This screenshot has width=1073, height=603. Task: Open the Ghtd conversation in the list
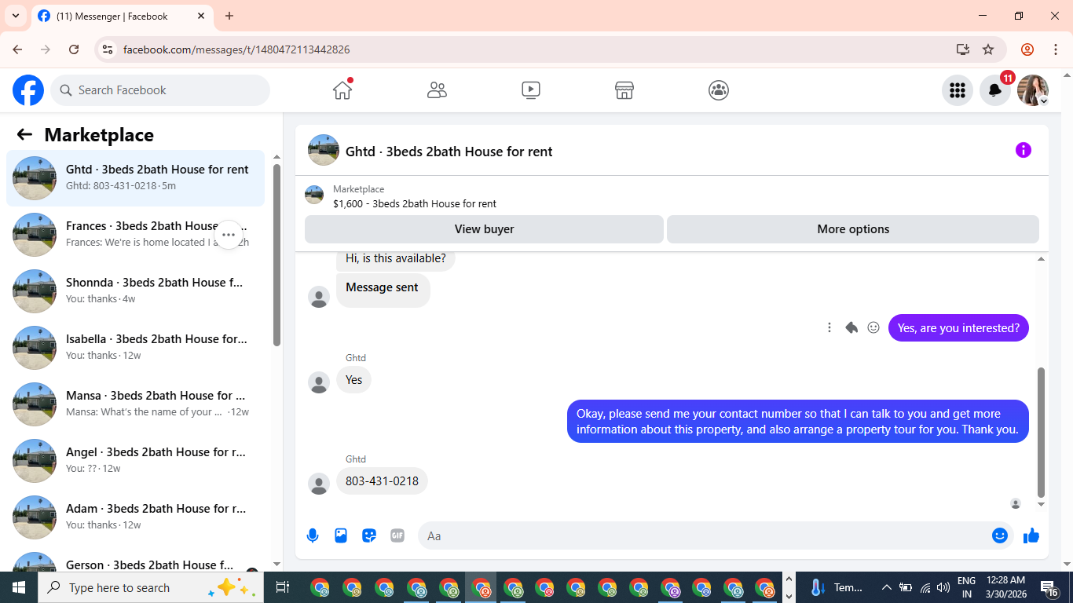click(x=135, y=178)
